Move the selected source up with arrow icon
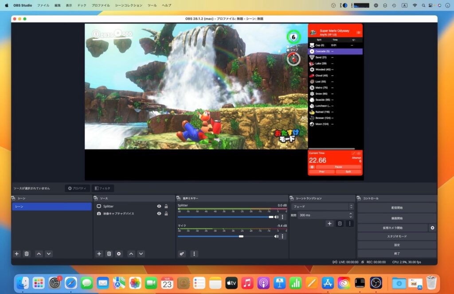Image resolution: width=454 pixels, height=294 pixels. click(x=131, y=254)
